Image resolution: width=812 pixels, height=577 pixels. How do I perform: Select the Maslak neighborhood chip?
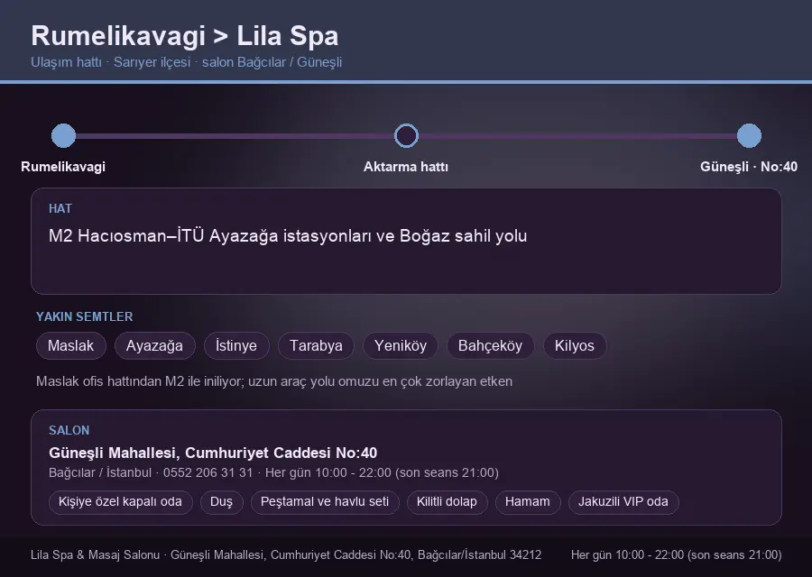[x=71, y=345]
